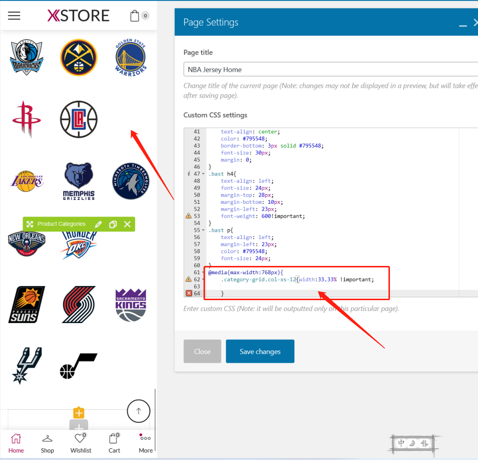Select the Memphis Grizzlies logo
The height and width of the screenshot is (460, 478).
pyautogui.click(x=79, y=181)
